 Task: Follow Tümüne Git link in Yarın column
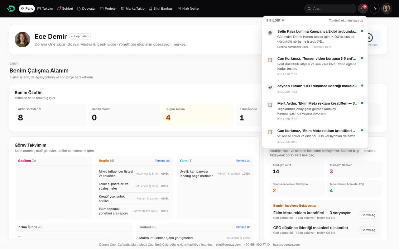click(243, 161)
